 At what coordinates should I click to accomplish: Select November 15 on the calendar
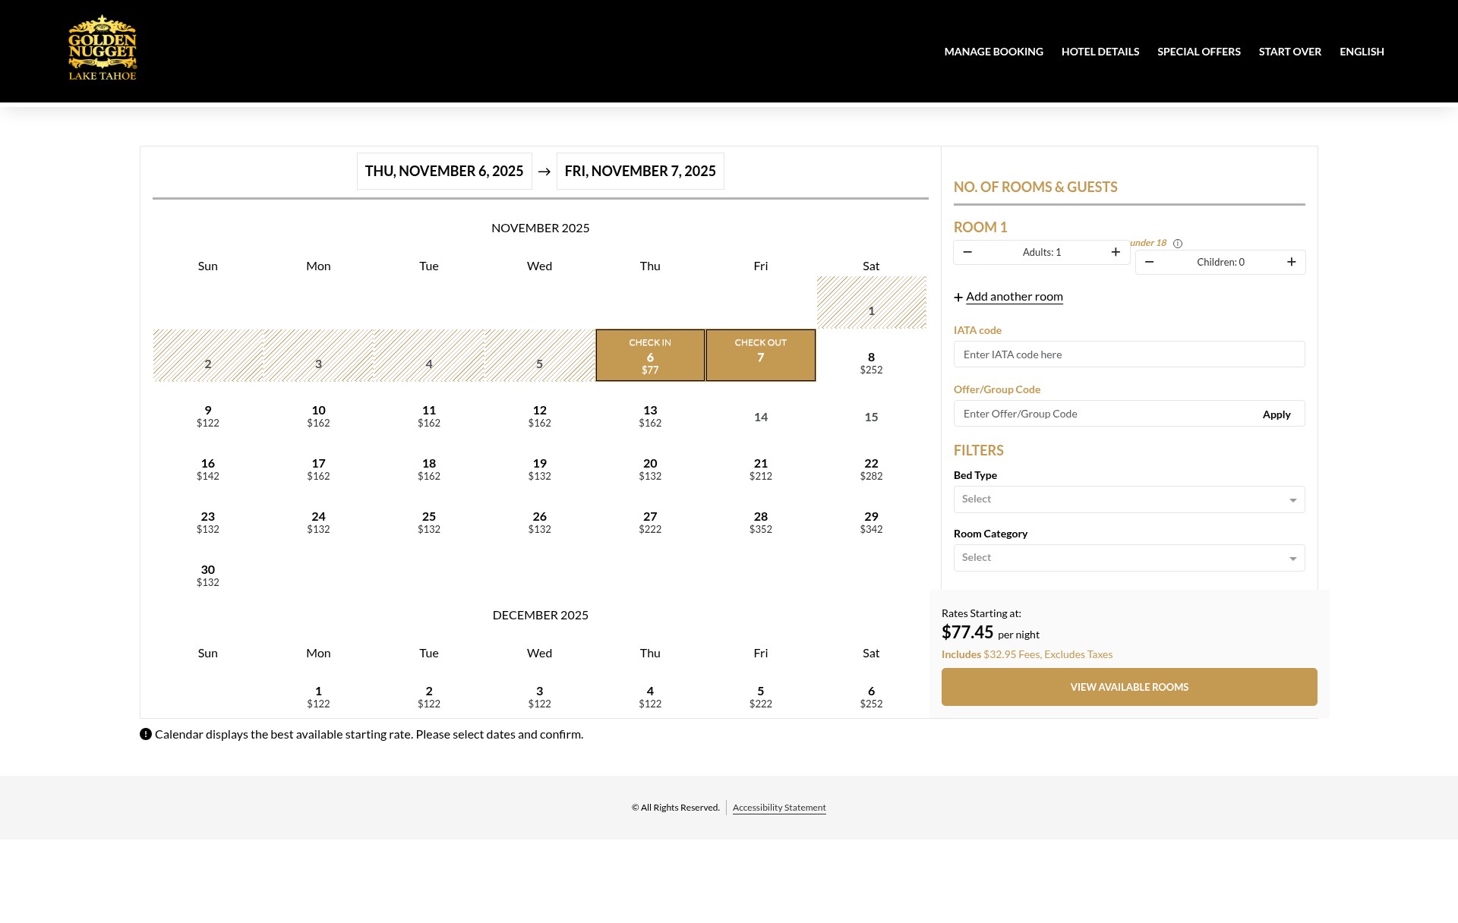[x=871, y=417]
